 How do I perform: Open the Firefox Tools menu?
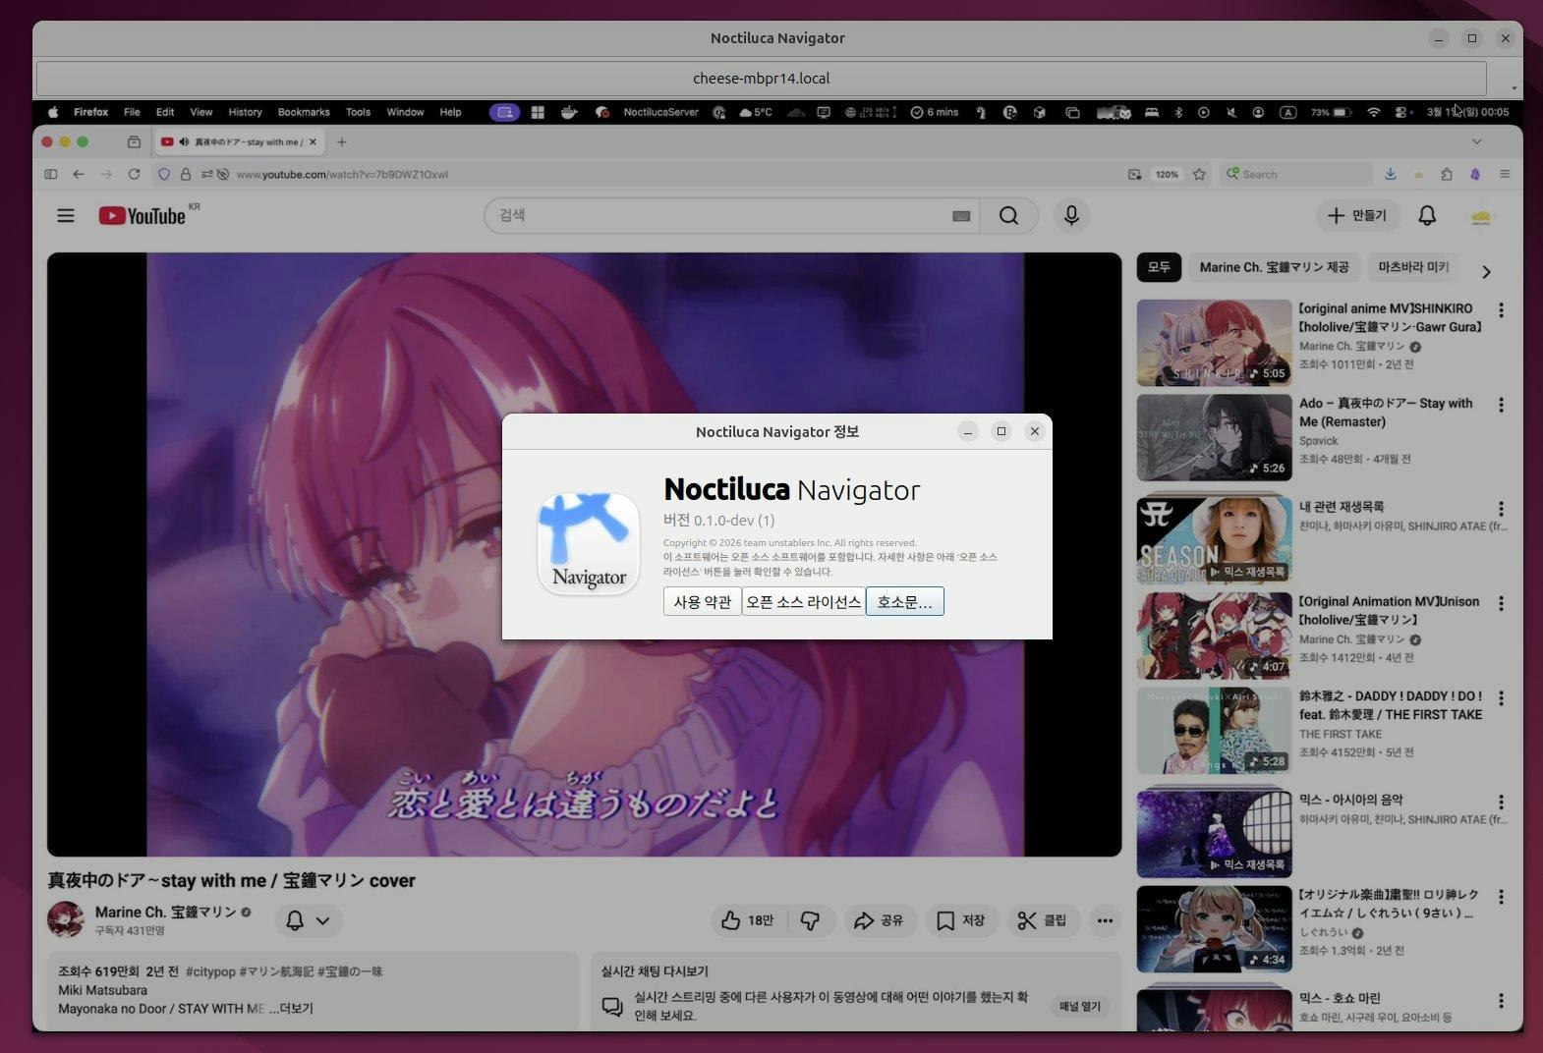358,112
